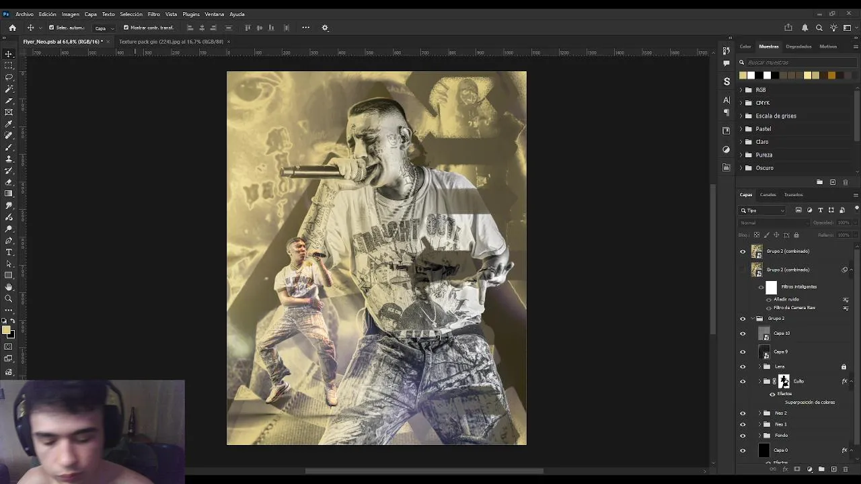The image size is (861, 484).
Task: Select the Rectangular Marquee tool
Action: 9,65
